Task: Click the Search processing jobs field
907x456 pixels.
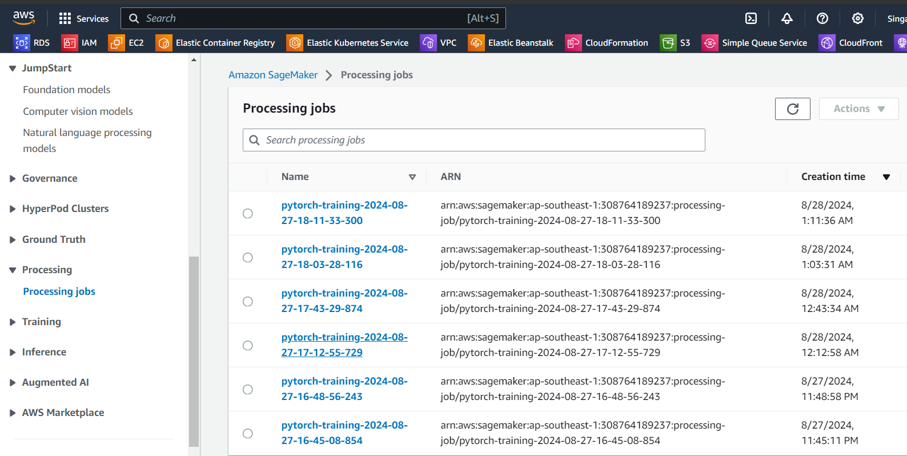Action: pos(474,140)
